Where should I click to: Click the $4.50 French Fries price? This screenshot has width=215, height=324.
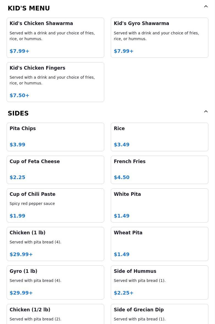coord(122,177)
